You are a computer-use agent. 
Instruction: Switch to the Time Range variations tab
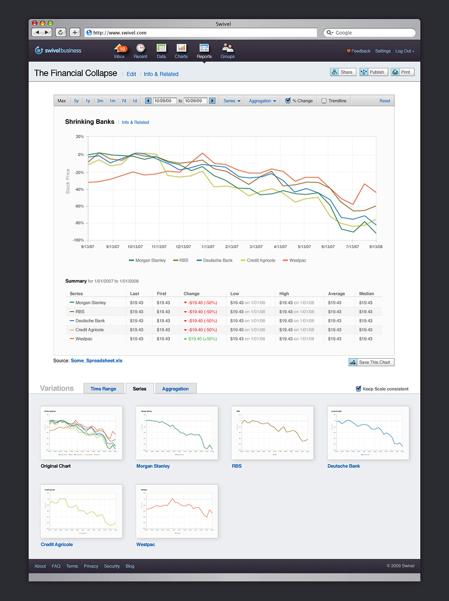103,389
